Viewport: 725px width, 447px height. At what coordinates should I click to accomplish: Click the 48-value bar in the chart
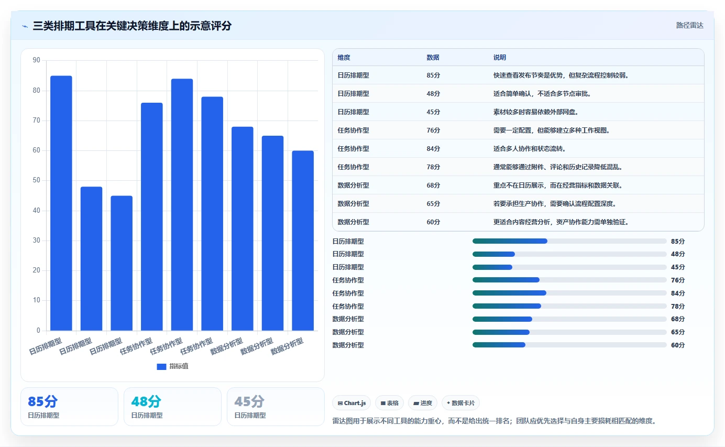pyautogui.click(x=91, y=259)
